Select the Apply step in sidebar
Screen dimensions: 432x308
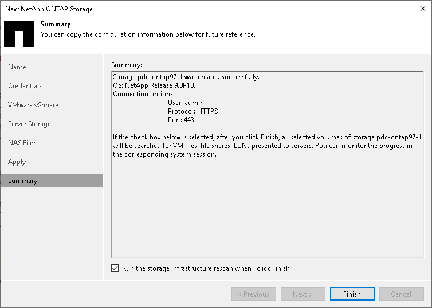coord(17,162)
